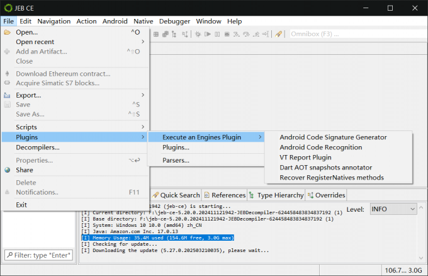Click the run to cursor icon

click(266, 34)
